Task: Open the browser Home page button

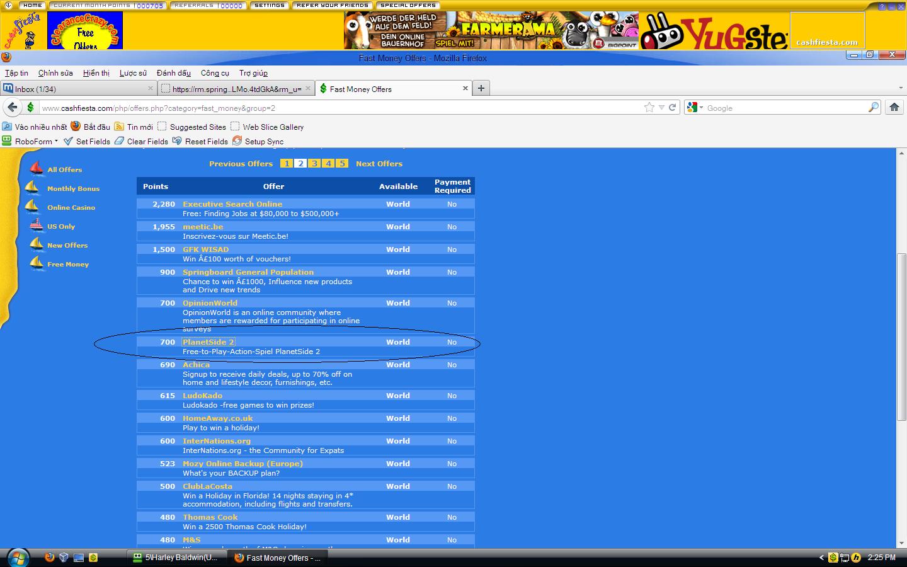Action: 894,107
